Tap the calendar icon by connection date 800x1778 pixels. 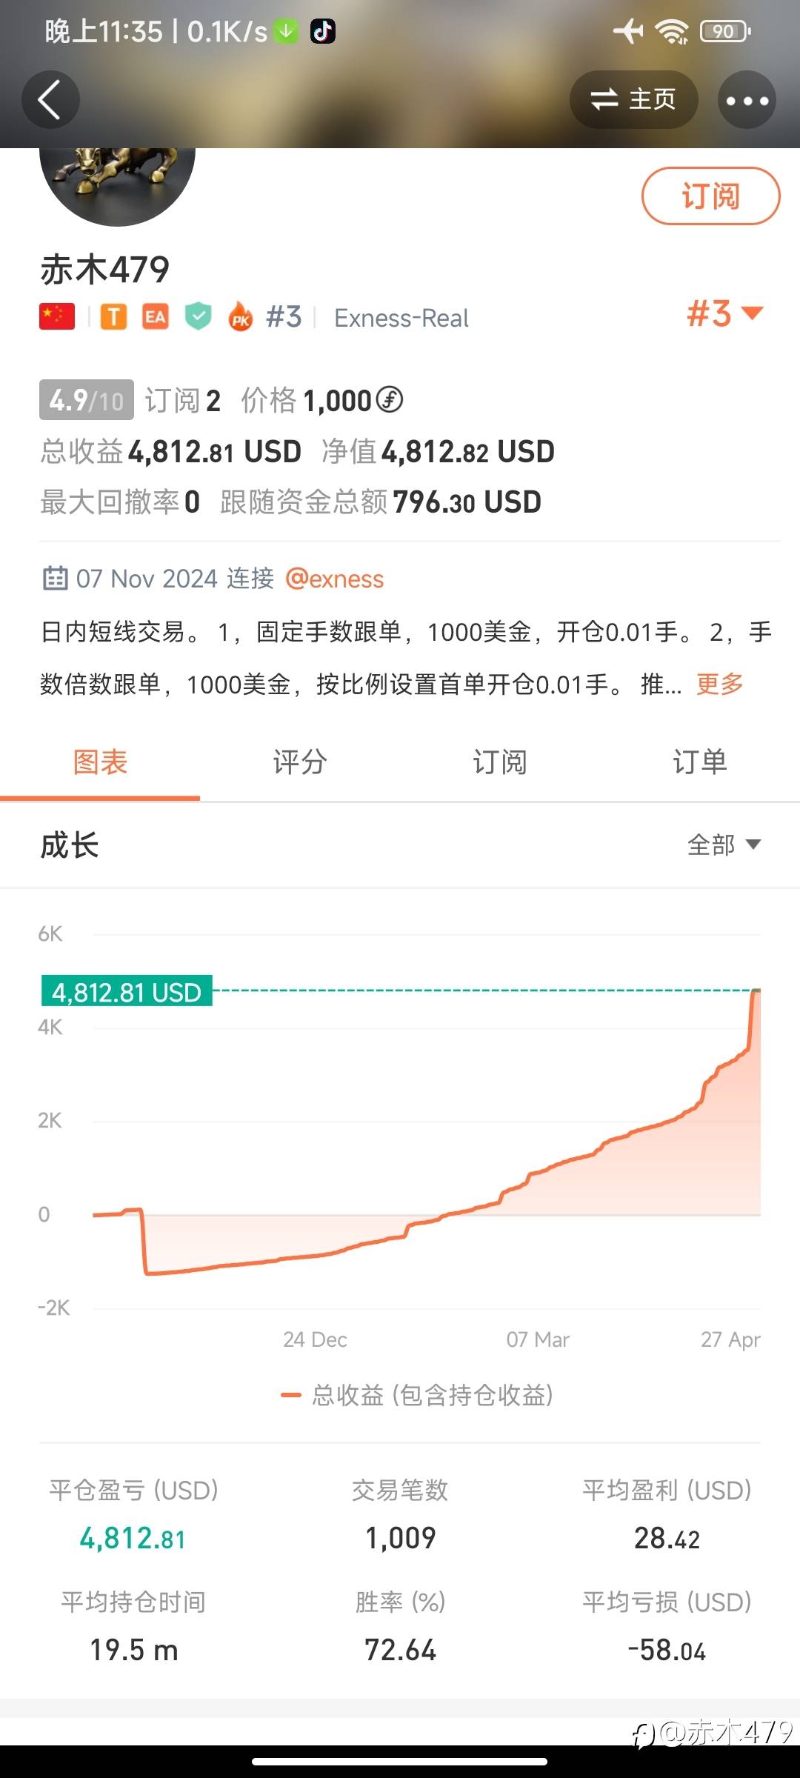point(55,578)
